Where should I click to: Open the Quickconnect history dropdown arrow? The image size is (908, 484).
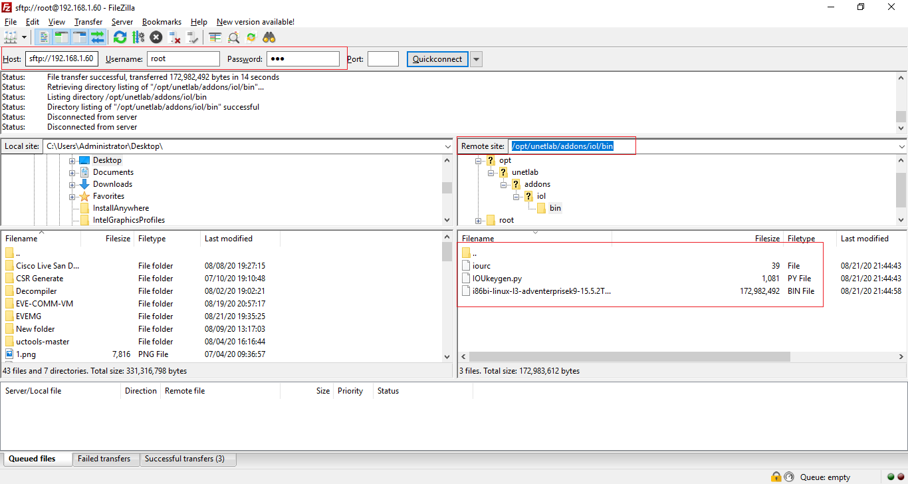(476, 59)
